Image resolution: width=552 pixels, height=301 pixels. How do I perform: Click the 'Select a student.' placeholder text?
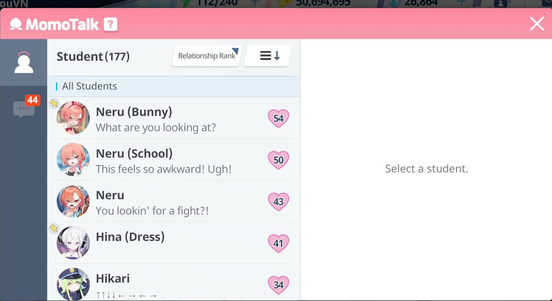coord(426,168)
